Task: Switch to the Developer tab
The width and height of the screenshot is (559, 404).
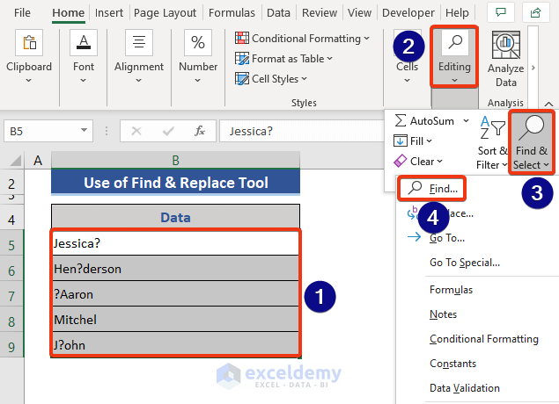Action: tap(408, 13)
